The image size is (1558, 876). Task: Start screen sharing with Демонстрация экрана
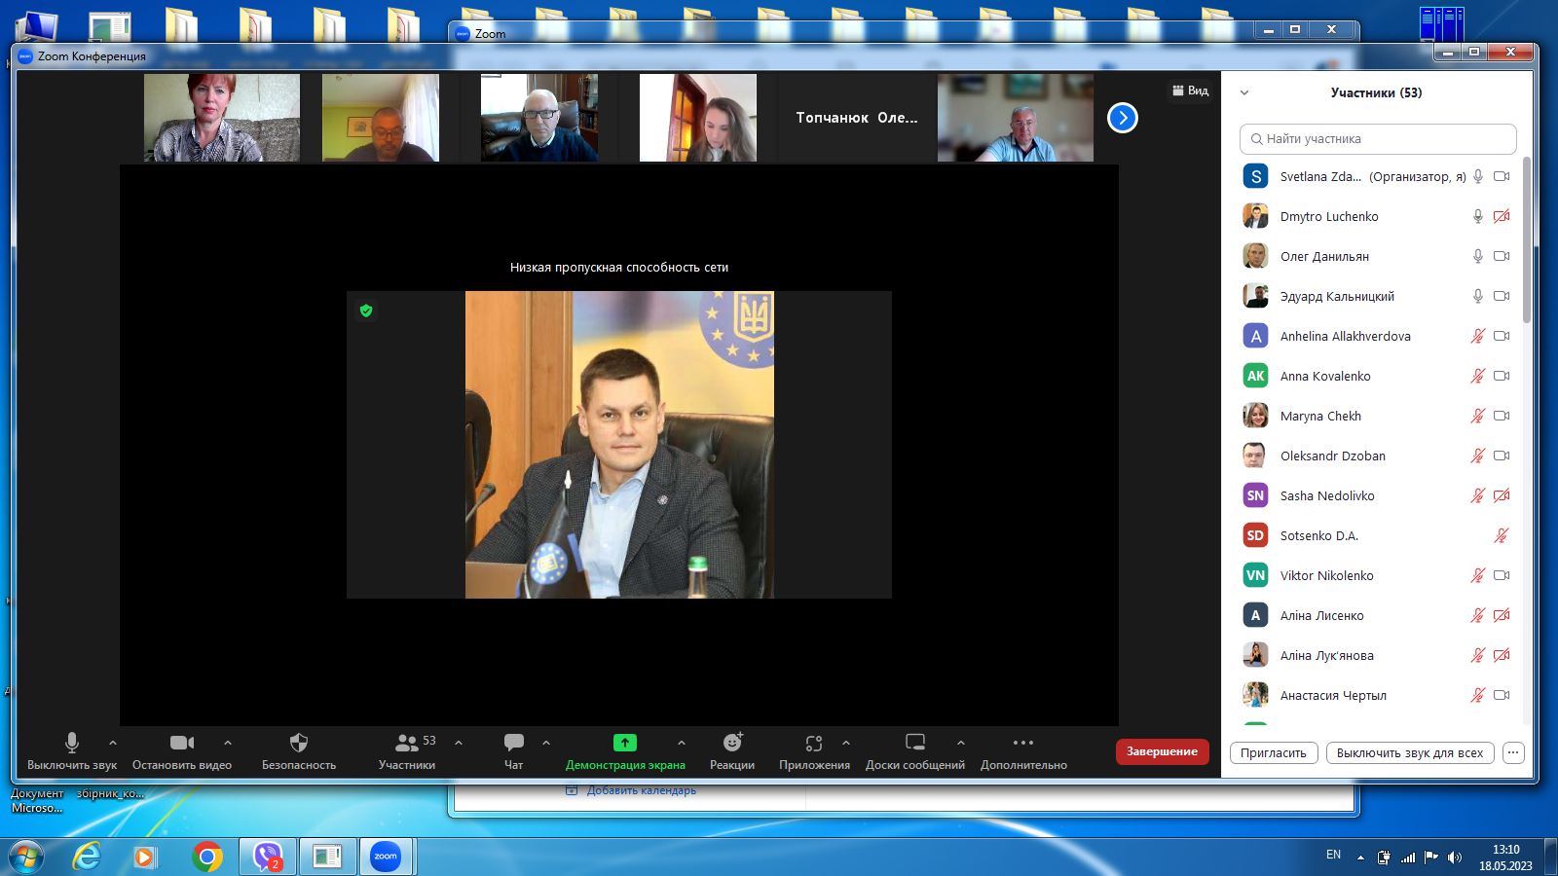tap(625, 744)
